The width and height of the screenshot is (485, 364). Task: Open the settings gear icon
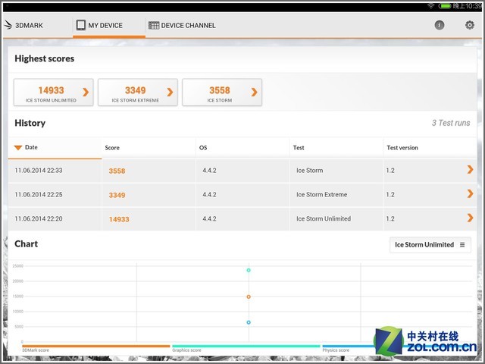(469, 25)
